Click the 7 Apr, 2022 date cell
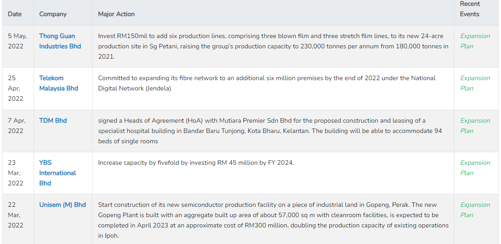The width and height of the screenshot is (501, 244). point(17,125)
